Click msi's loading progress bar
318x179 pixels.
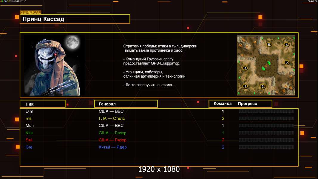coord(266,118)
